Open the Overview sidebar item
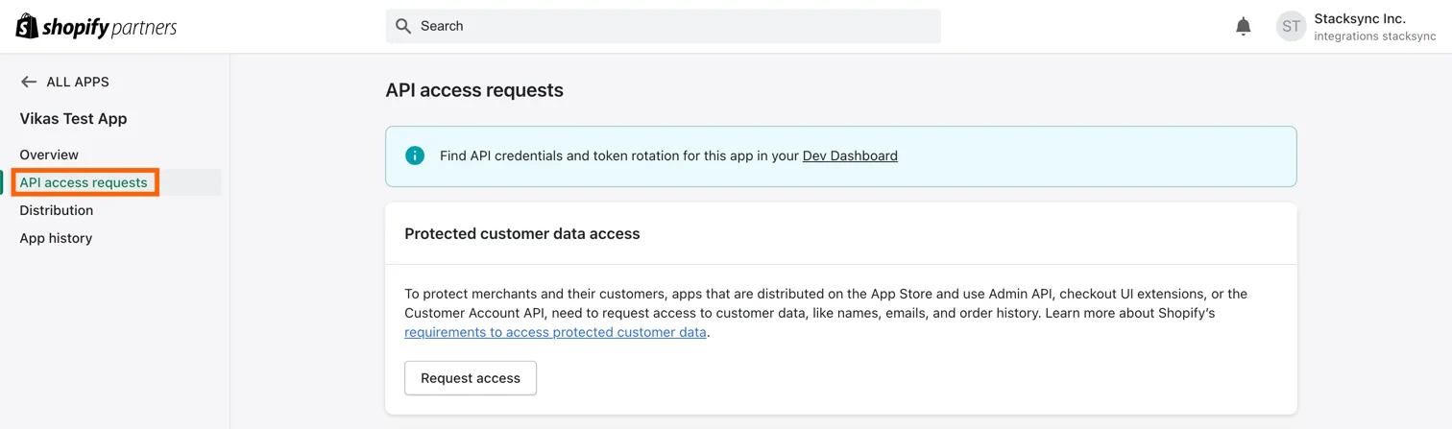This screenshot has height=429, width=1452. [49, 155]
